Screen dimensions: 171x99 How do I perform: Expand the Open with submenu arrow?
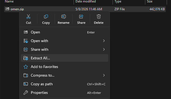point(104,41)
